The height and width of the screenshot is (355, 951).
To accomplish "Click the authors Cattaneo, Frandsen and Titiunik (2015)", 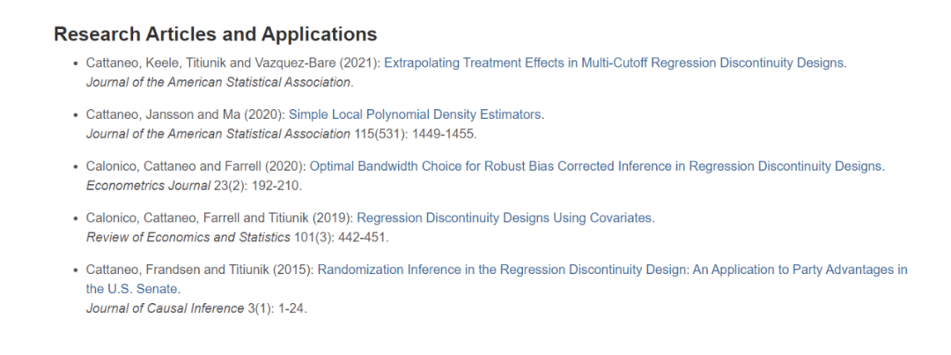I will [x=200, y=270].
